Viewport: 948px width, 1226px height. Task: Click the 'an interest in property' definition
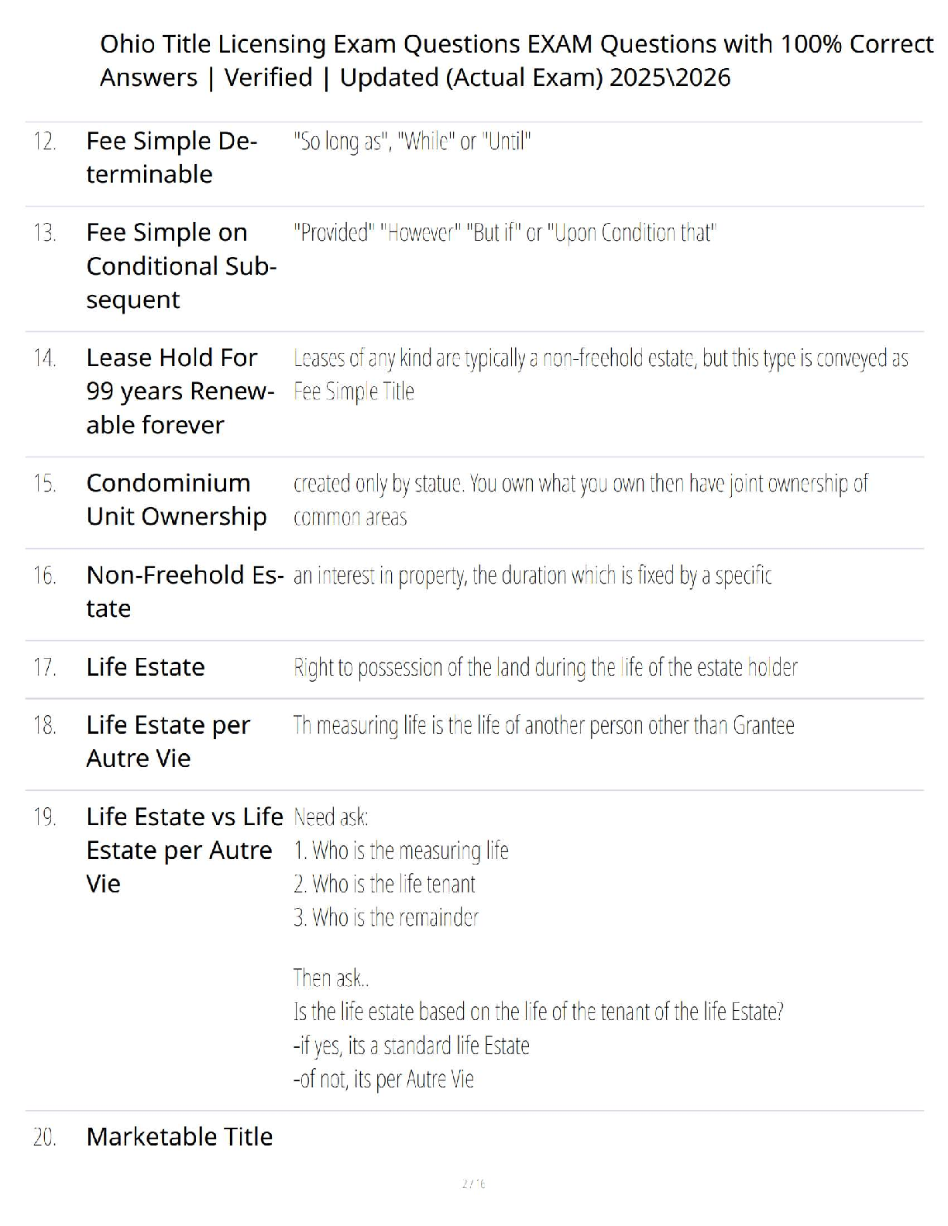[x=532, y=576]
